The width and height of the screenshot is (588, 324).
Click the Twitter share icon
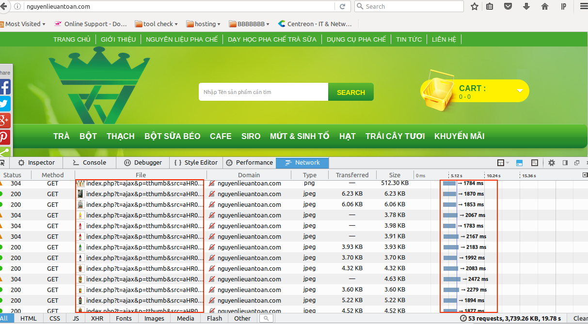(4, 104)
